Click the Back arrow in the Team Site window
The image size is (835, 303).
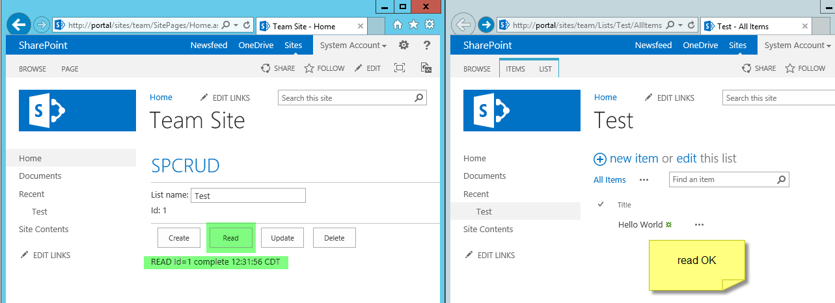point(19,25)
